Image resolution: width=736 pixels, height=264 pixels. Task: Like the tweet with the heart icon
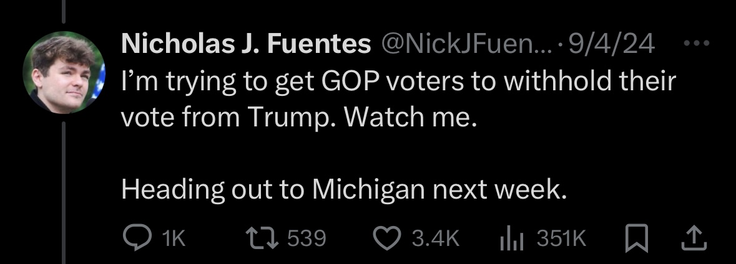387,238
